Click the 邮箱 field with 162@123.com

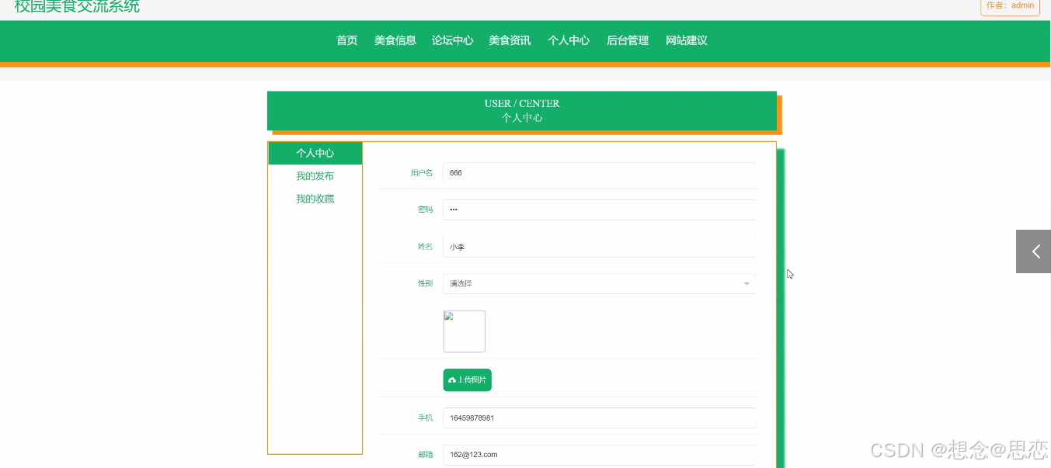point(599,455)
